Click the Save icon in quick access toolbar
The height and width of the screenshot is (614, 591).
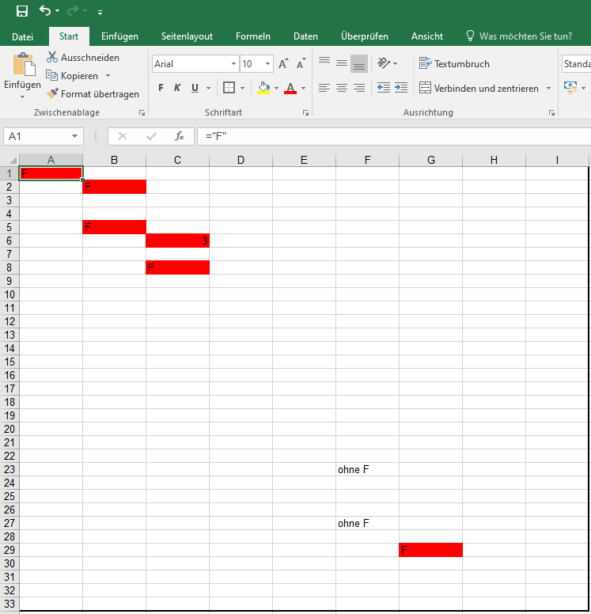[x=22, y=11]
